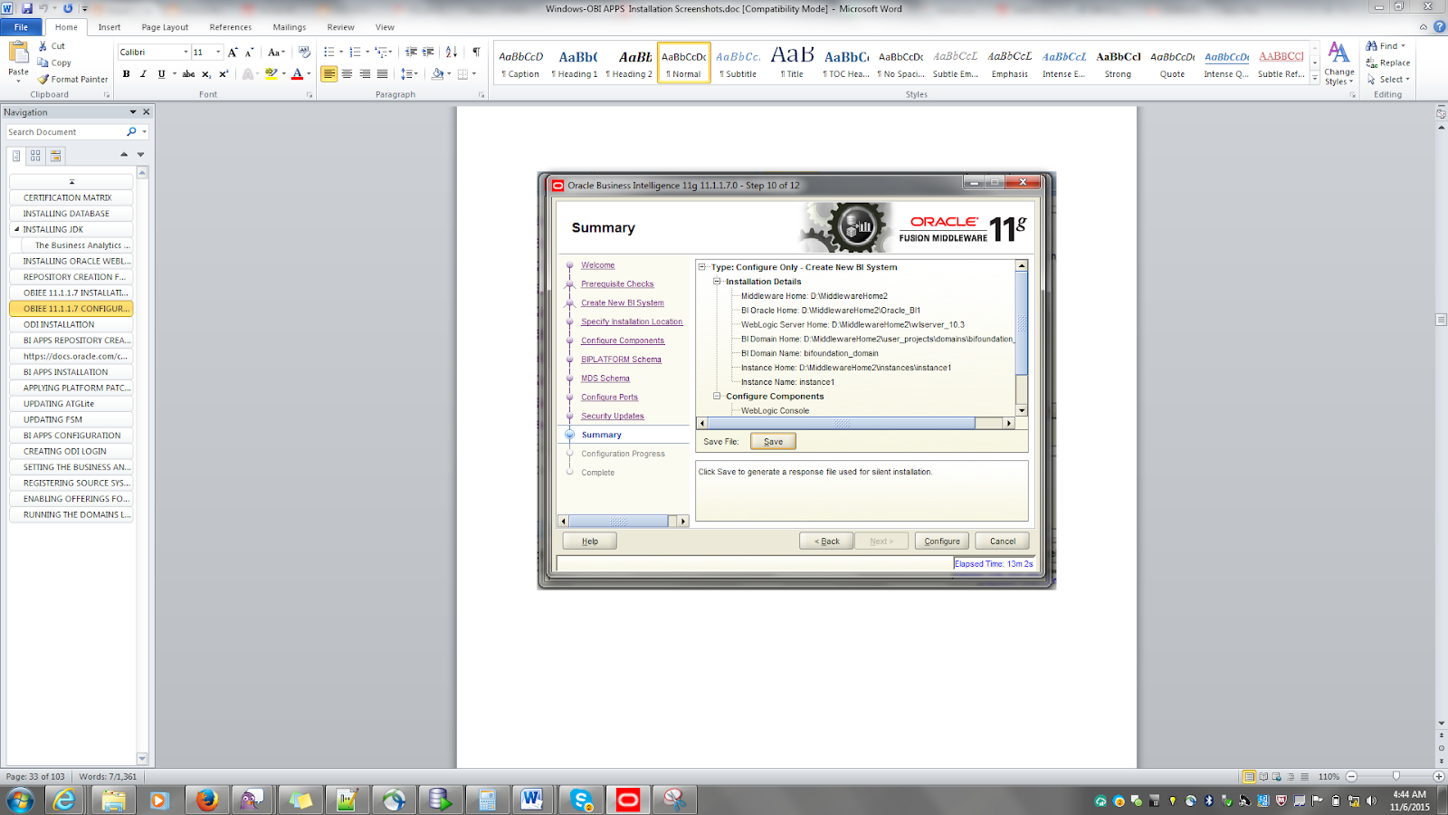Apply the Heading 1 style
The image size is (1448, 815).
[x=576, y=63]
